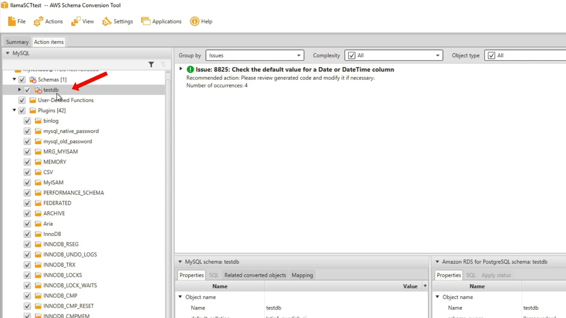Open the Applications menu
Image resolution: width=566 pixels, height=318 pixels.
[161, 21]
